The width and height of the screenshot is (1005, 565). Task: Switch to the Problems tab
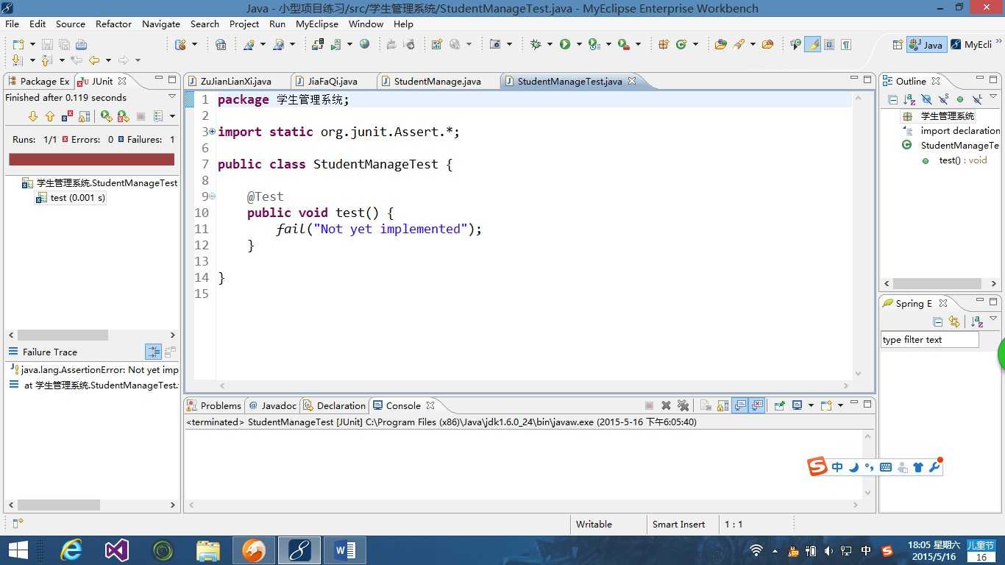pos(214,405)
